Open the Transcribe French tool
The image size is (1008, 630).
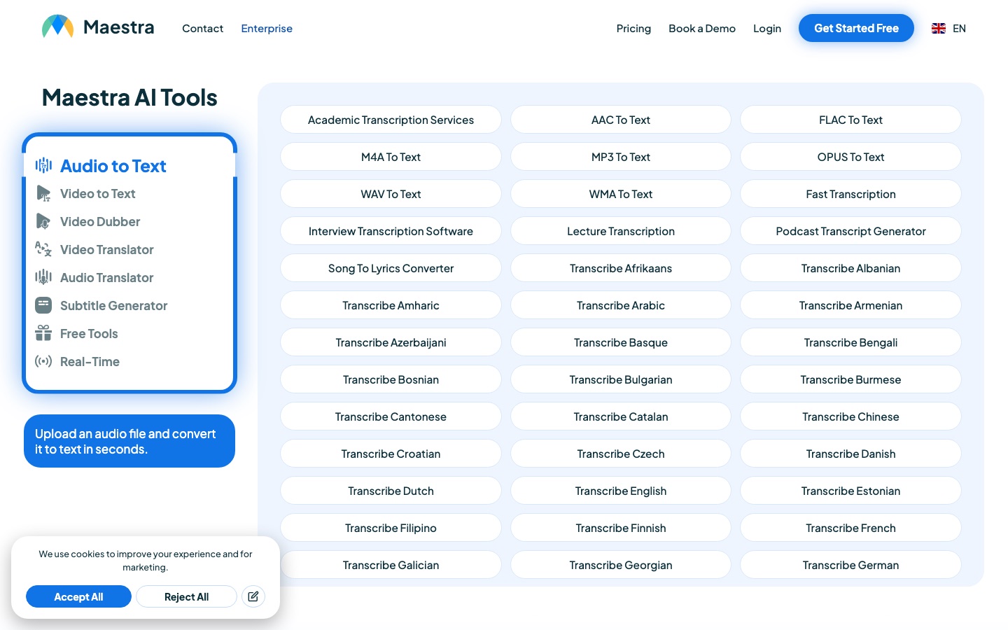850,528
